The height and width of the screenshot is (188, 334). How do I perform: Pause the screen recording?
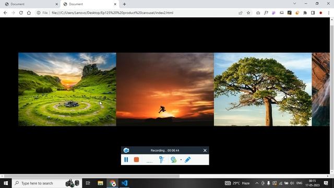[x=126, y=160]
